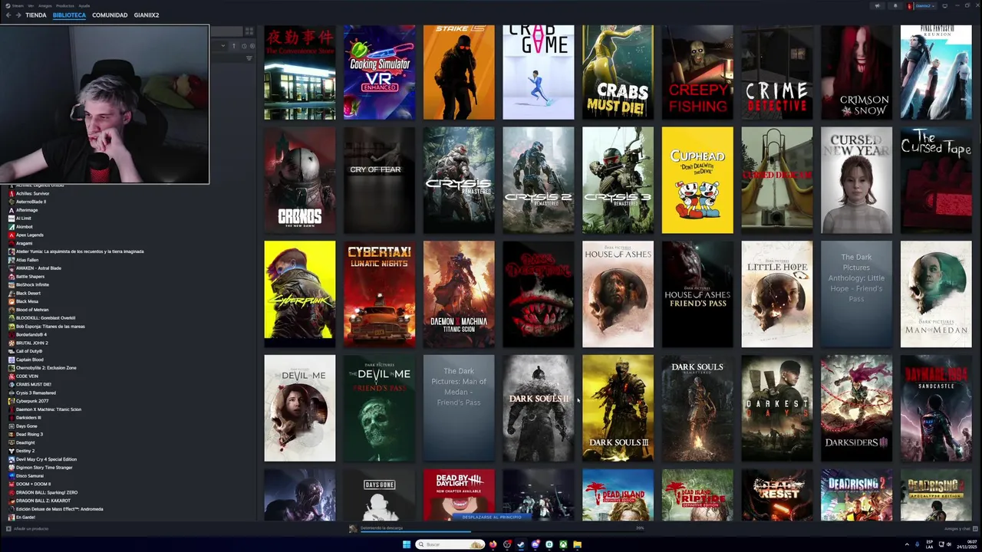The image size is (982, 552).
Task: Click the recent clock filter icon
Action: pos(244,46)
